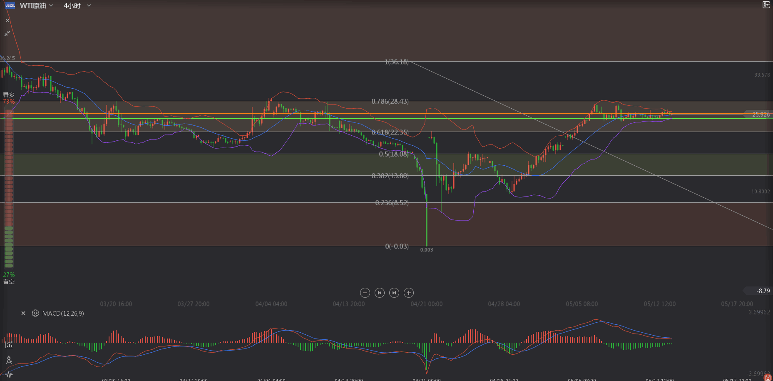
Task: Close the chart overlay with the X icon
Action: [x=7, y=20]
